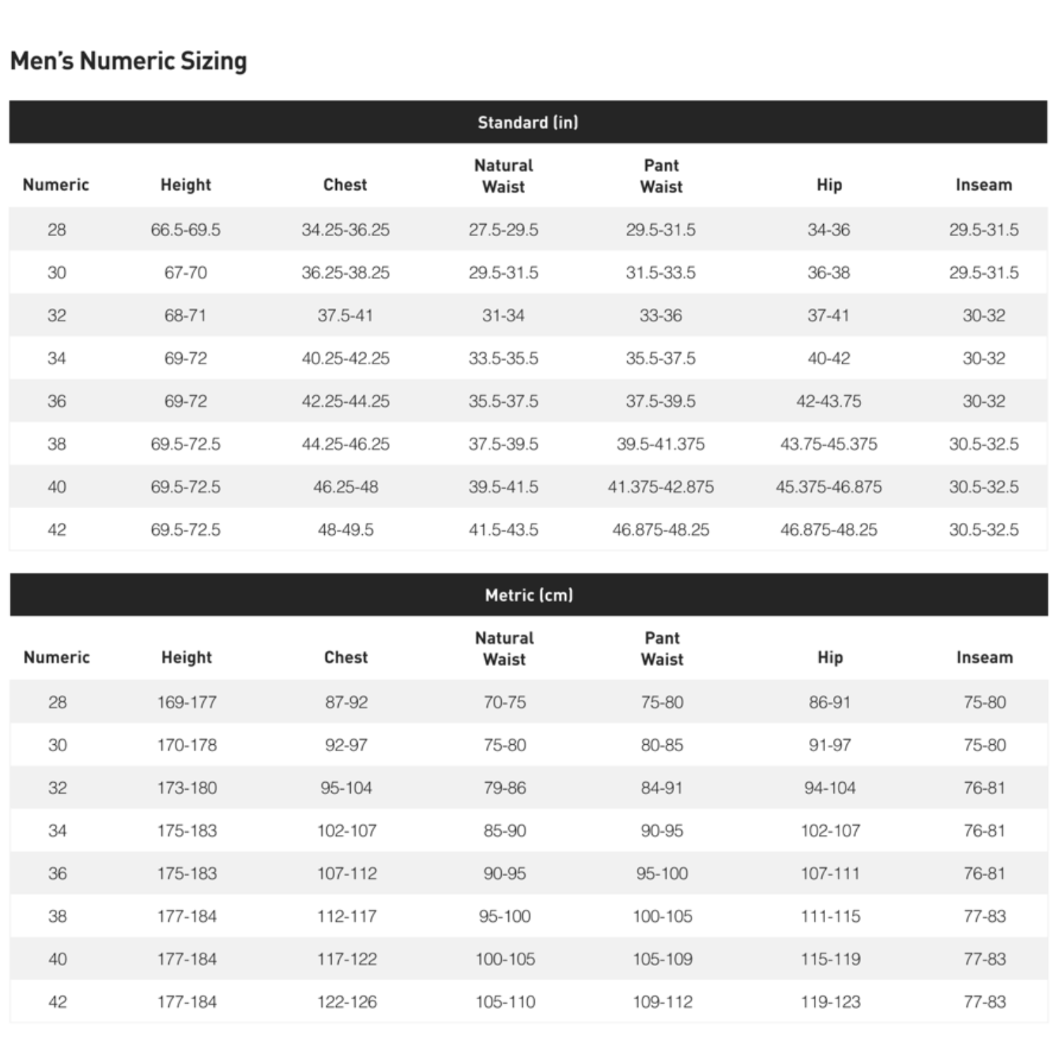Click the 169-177 height value
The height and width of the screenshot is (1057, 1057).
[187, 703]
